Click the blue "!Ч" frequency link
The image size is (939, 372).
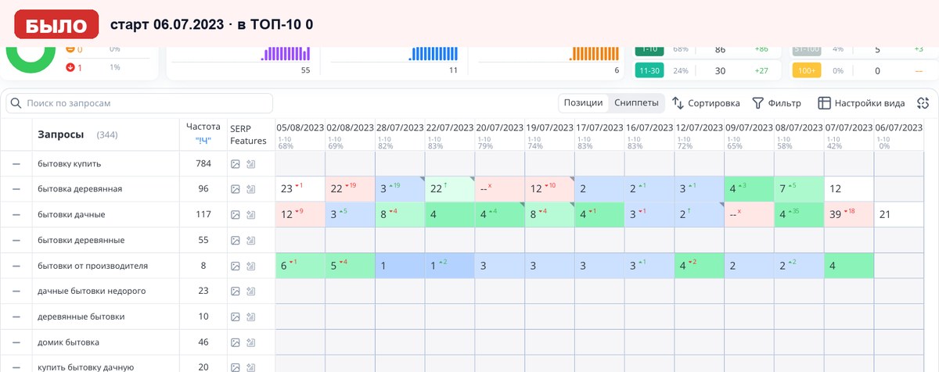click(x=203, y=141)
